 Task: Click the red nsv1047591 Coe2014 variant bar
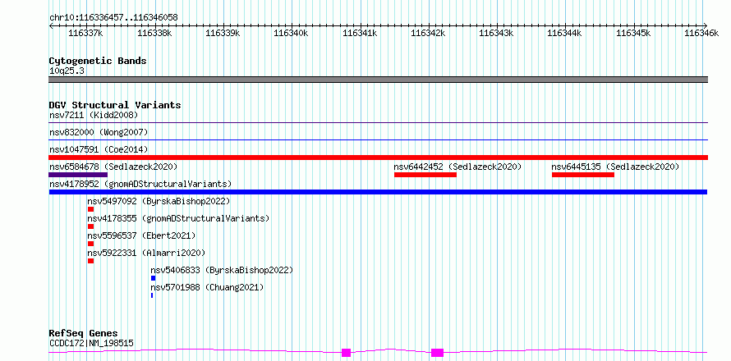pyautogui.click(x=378, y=158)
